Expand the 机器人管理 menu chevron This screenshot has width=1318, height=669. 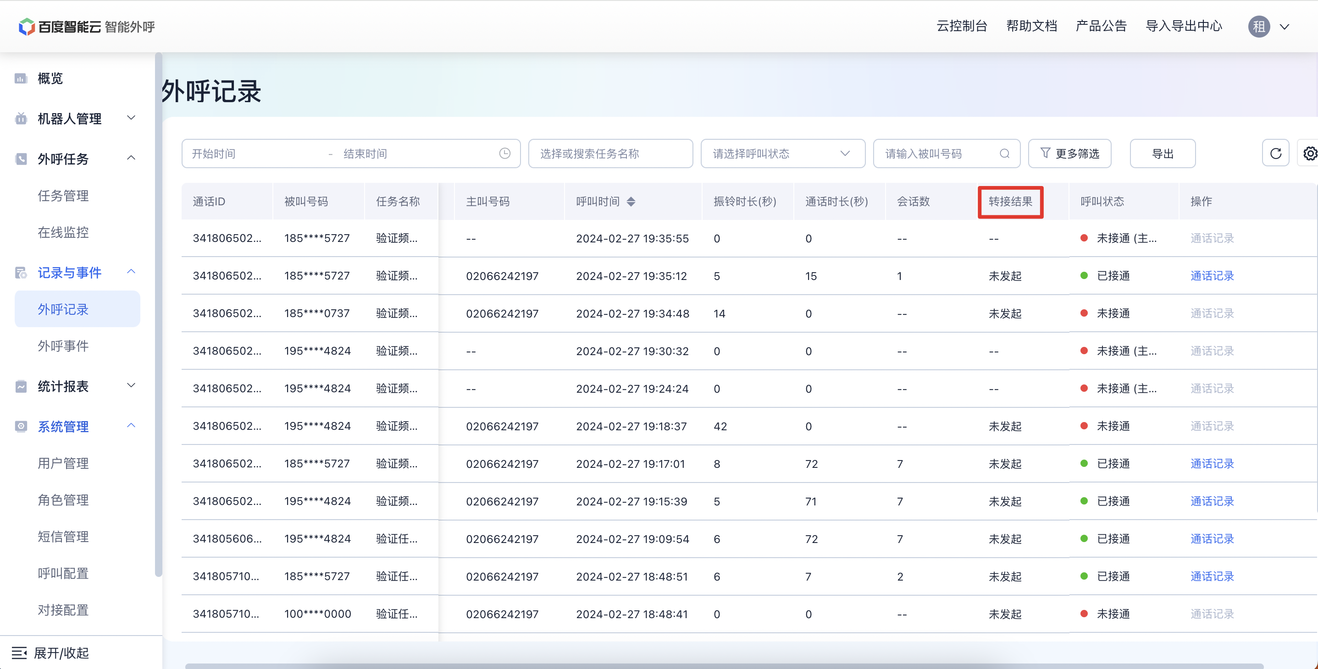[131, 118]
